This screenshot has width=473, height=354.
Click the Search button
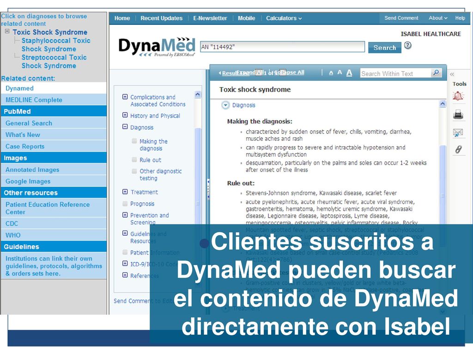385,47
